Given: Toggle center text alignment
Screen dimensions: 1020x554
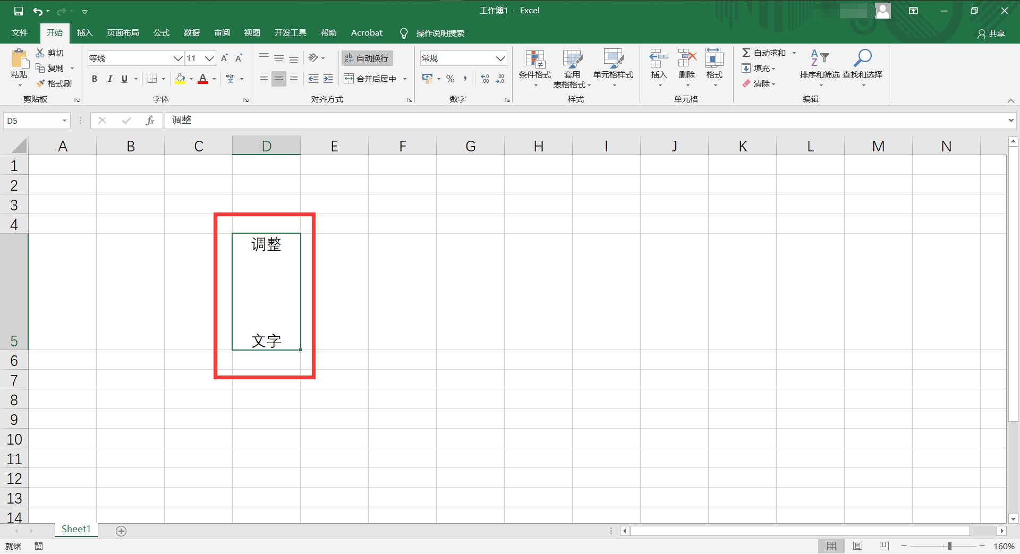Looking at the screenshot, I should (x=278, y=79).
